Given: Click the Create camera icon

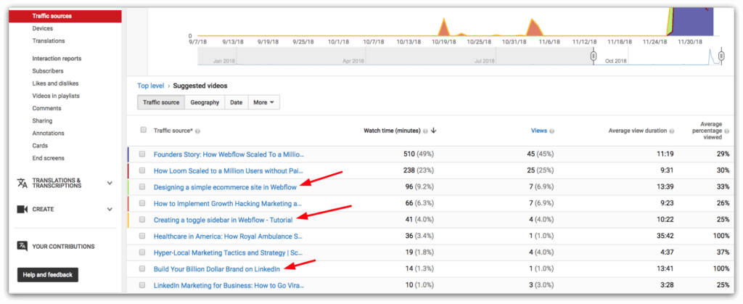Looking at the screenshot, I should point(22,209).
